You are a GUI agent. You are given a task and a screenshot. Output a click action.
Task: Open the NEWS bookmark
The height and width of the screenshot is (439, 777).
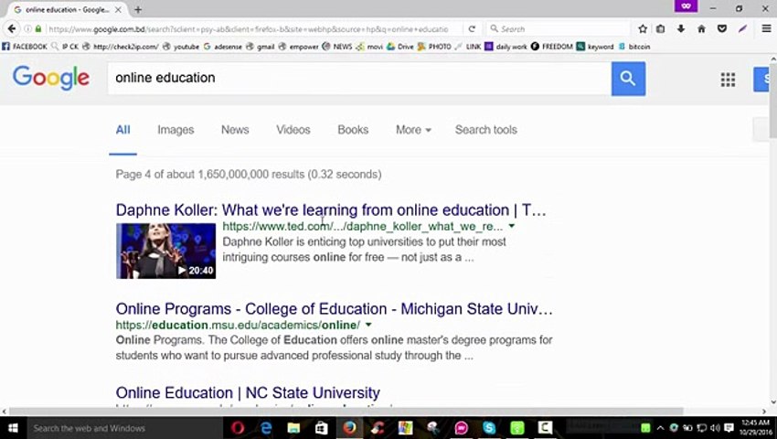pos(337,47)
